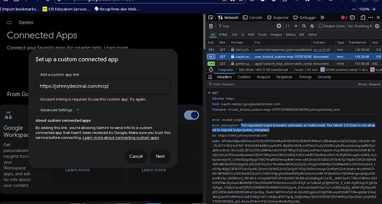Filter requests by Other type
382x204 pixels.
point(312,34)
